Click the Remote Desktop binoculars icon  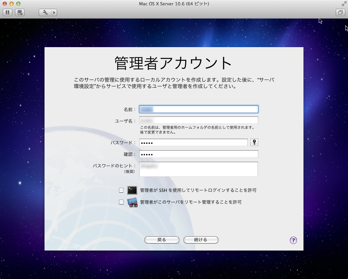click(x=132, y=202)
